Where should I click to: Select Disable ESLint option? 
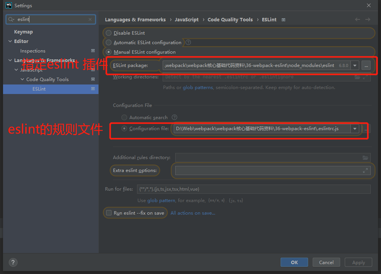pos(109,33)
